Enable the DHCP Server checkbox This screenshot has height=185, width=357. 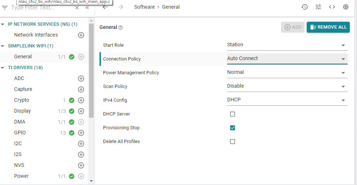(233, 114)
